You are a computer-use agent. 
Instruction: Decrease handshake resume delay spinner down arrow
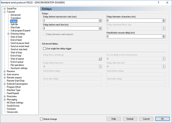click(x=164, y=37)
